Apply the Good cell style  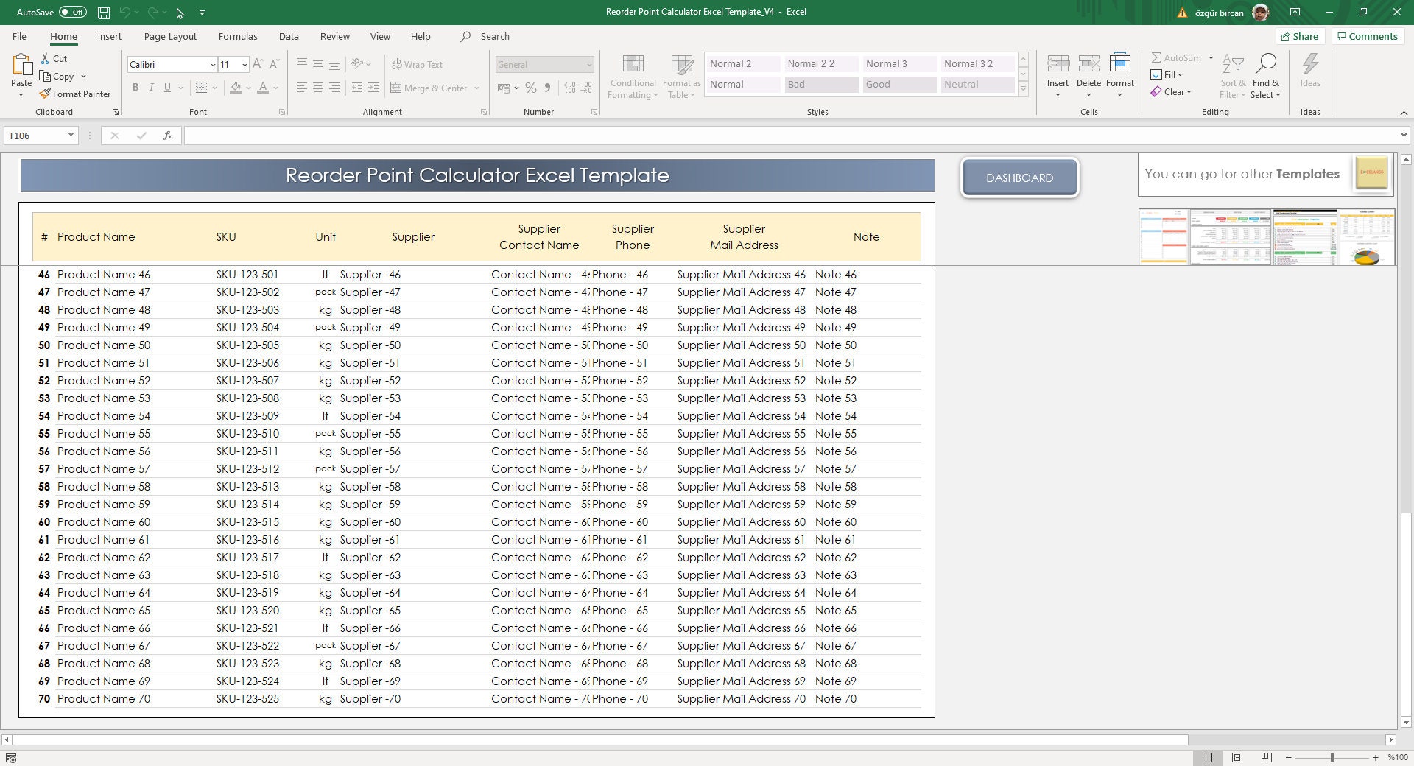coord(899,84)
